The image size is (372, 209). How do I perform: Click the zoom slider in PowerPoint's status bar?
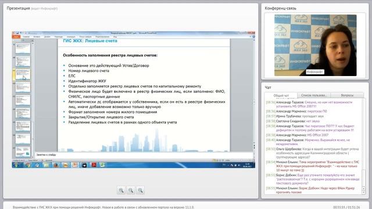241,160
